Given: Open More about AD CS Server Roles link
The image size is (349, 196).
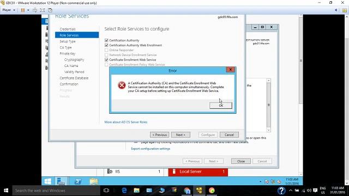Looking at the screenshot, I should tap(126, 122).
